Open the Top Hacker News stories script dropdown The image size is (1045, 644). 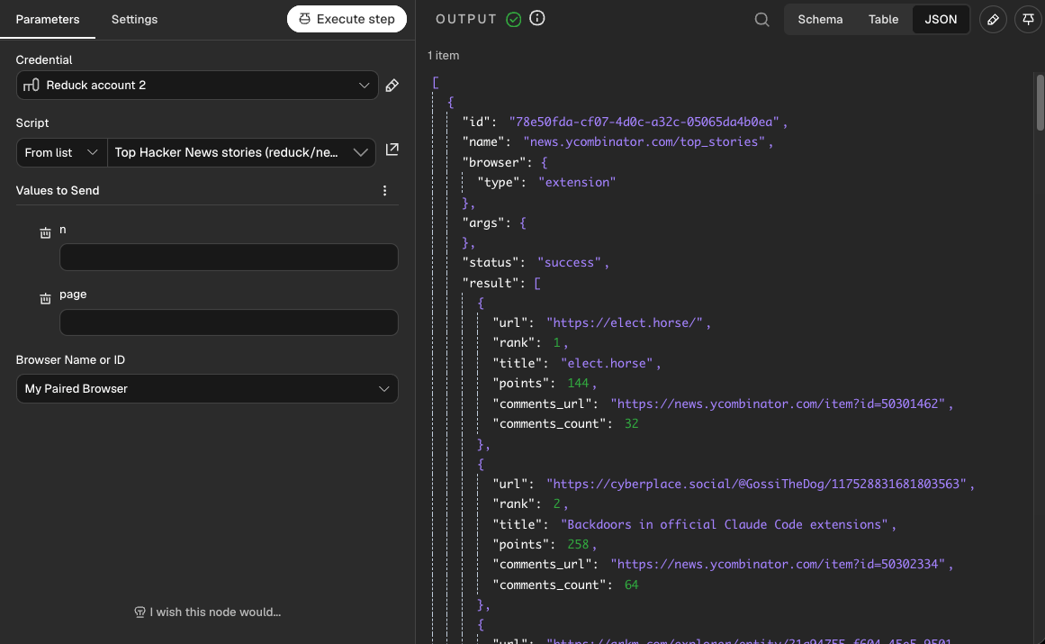coord(241,152)
